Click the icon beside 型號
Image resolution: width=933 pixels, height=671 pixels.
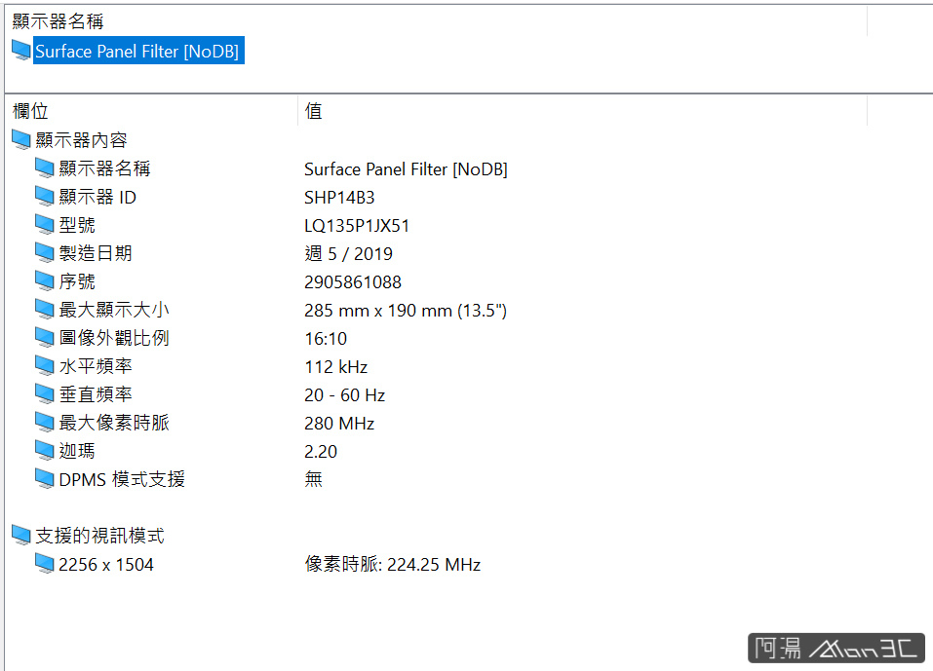tap(45, 225)
